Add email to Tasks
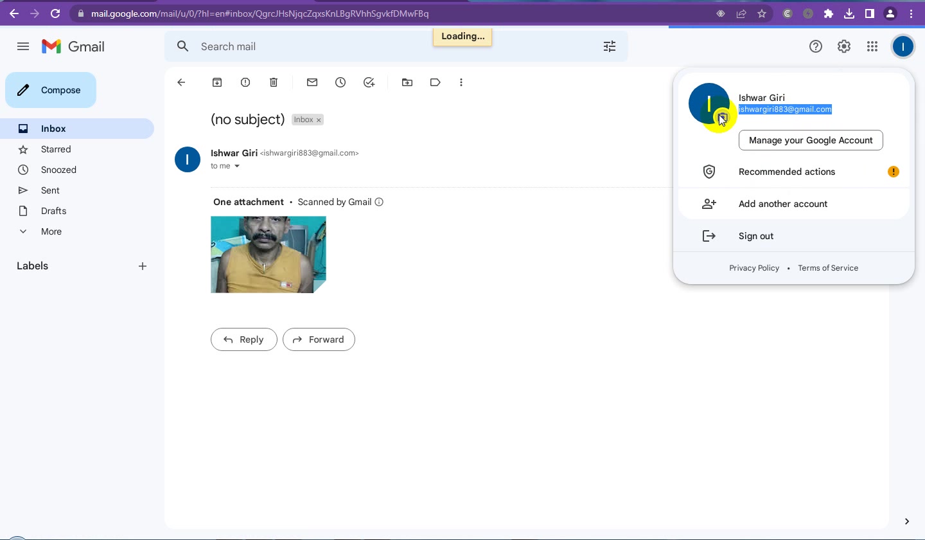 tap(369, 82)
